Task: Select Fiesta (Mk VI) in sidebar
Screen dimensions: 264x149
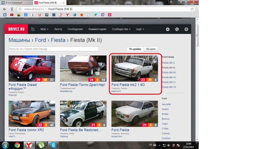Action: (169, 87)
